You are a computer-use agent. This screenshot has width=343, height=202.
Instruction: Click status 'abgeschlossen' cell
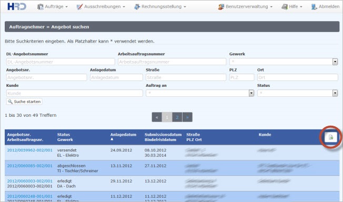[x=72, y=166]
